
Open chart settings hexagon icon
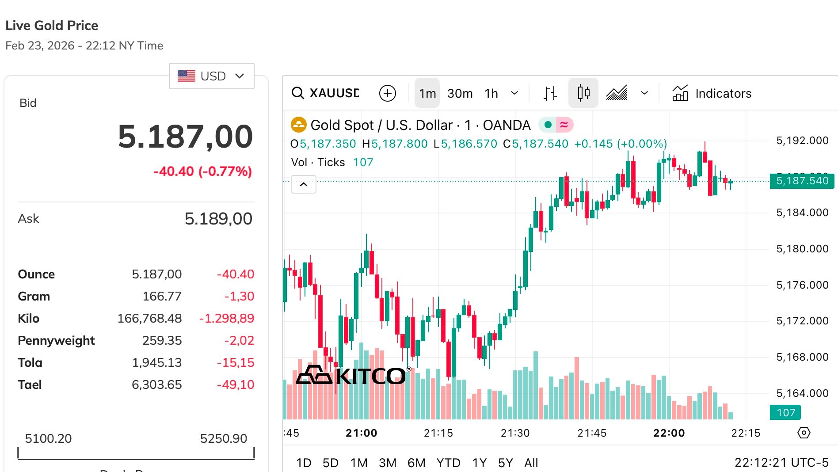tap(804, 433)
